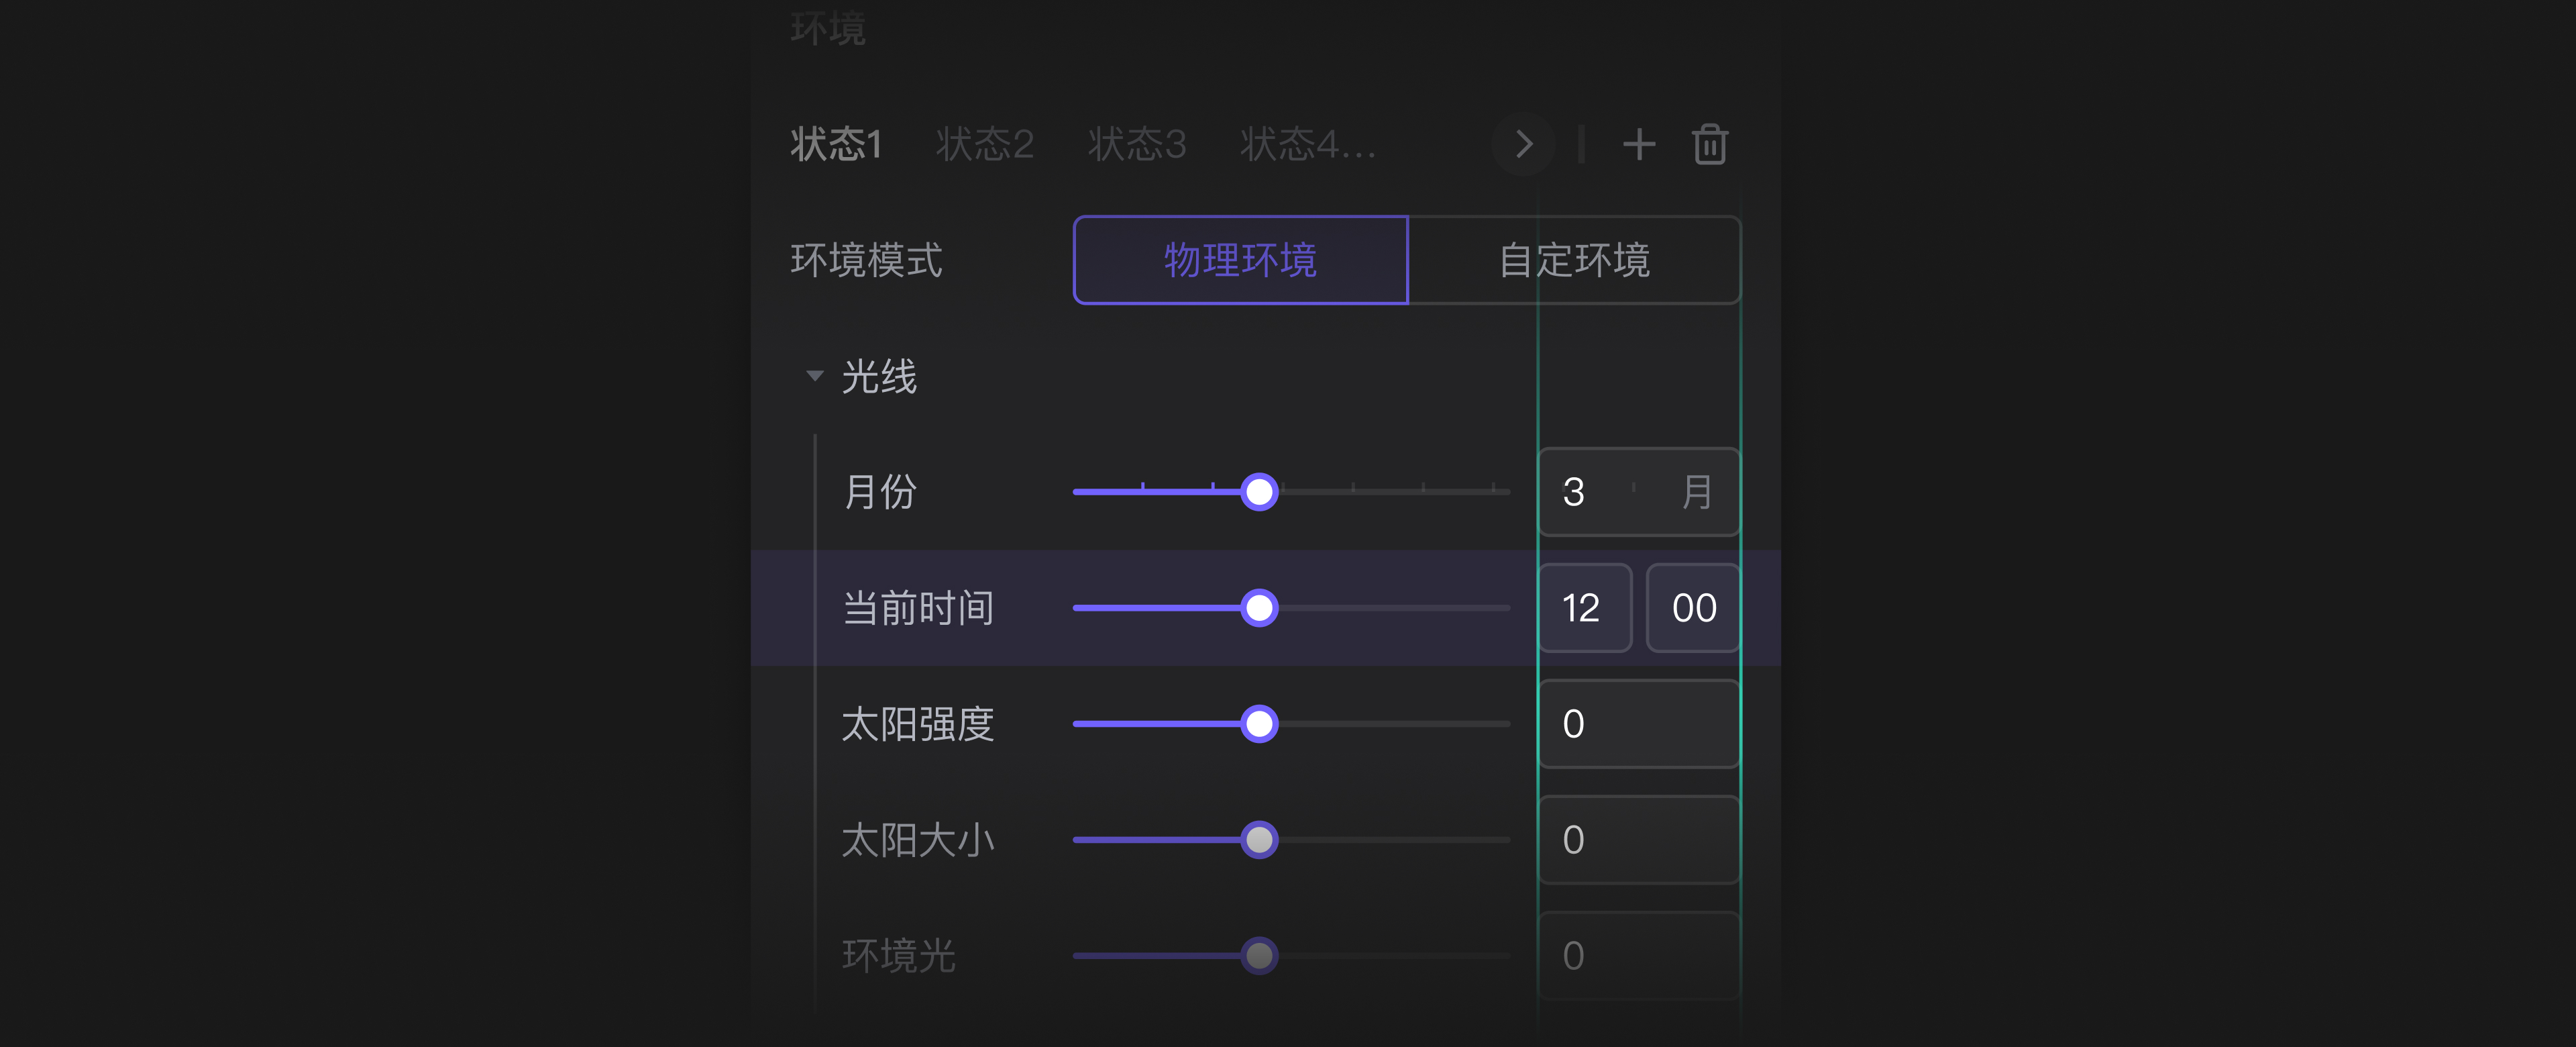Select the 状态1 tab

(836, 145)
